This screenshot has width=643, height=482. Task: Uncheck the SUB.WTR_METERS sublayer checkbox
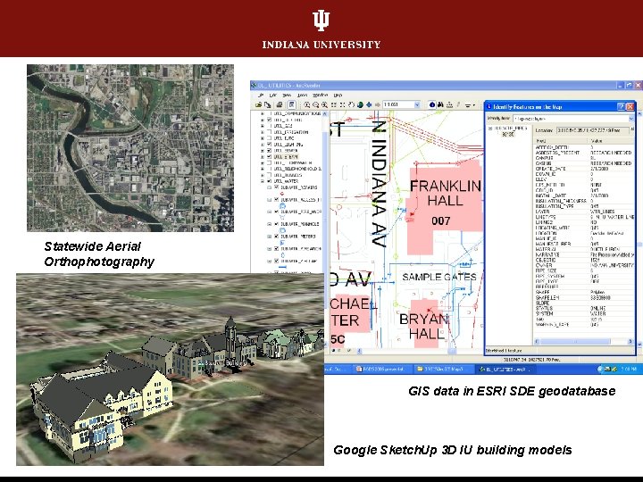pyautogui.click(x=276, y=236)
